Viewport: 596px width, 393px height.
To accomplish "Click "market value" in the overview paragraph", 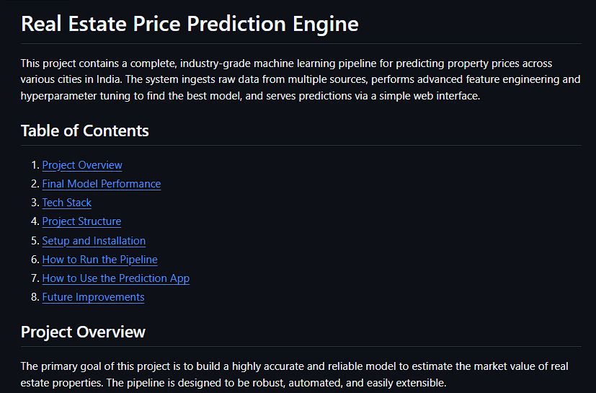I will [x=468, y=366].
